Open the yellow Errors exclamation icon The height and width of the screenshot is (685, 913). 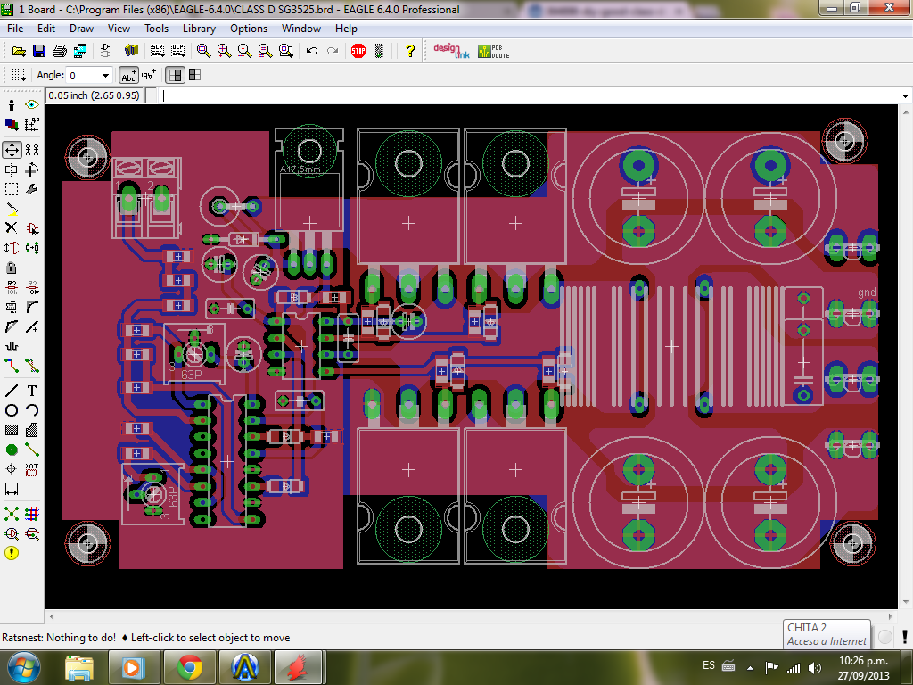12,553
